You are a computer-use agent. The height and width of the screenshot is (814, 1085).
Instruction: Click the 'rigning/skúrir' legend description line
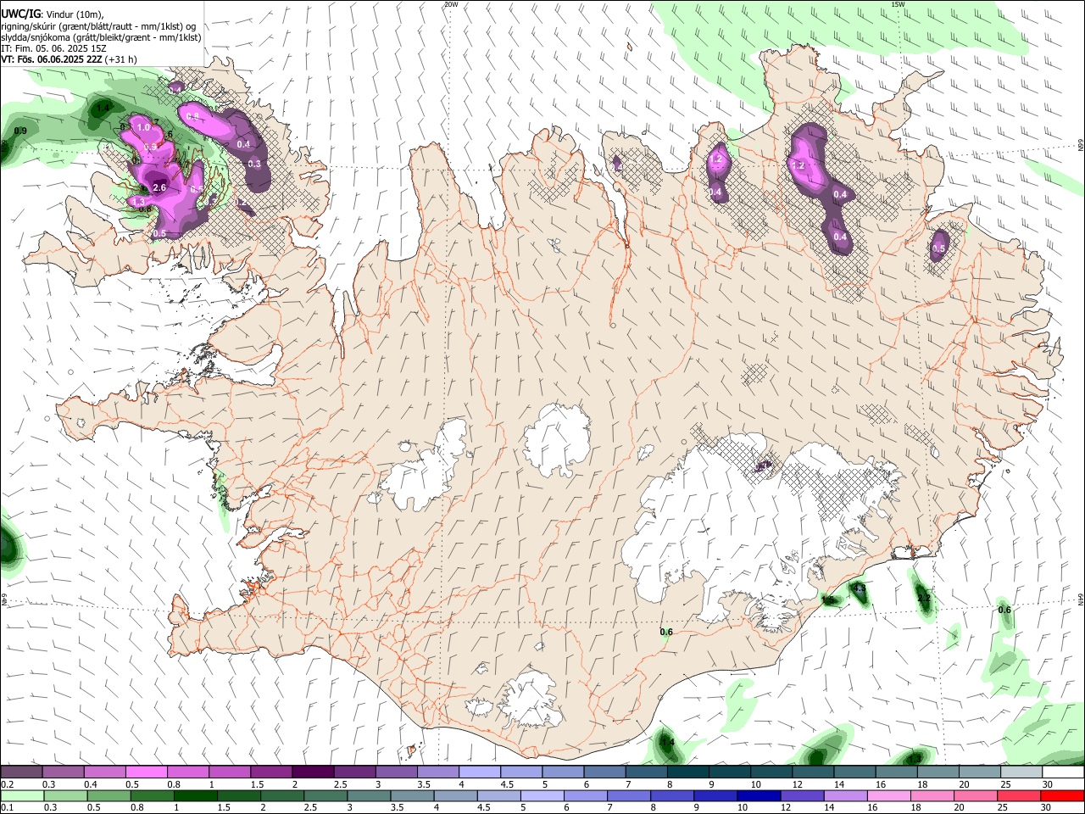click(97, 25)
